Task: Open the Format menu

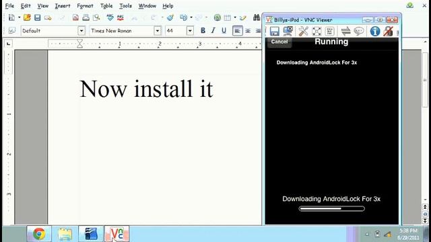Action: [86, 6]
